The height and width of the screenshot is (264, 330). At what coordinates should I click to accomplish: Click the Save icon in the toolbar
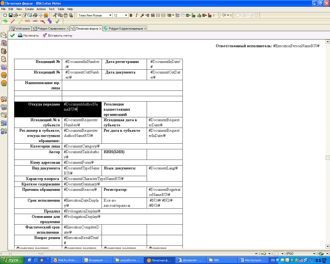pyautogui.click(x=11, y=15)
